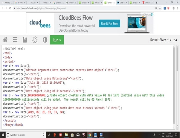View site info via padlock icon
This screenshot has width=180, height=138.
pyautogui.click(x=15, y=8)
